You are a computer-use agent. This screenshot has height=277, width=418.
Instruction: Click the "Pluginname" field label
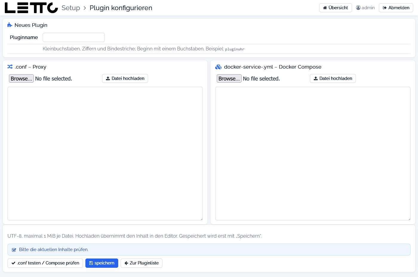(24, 37)
